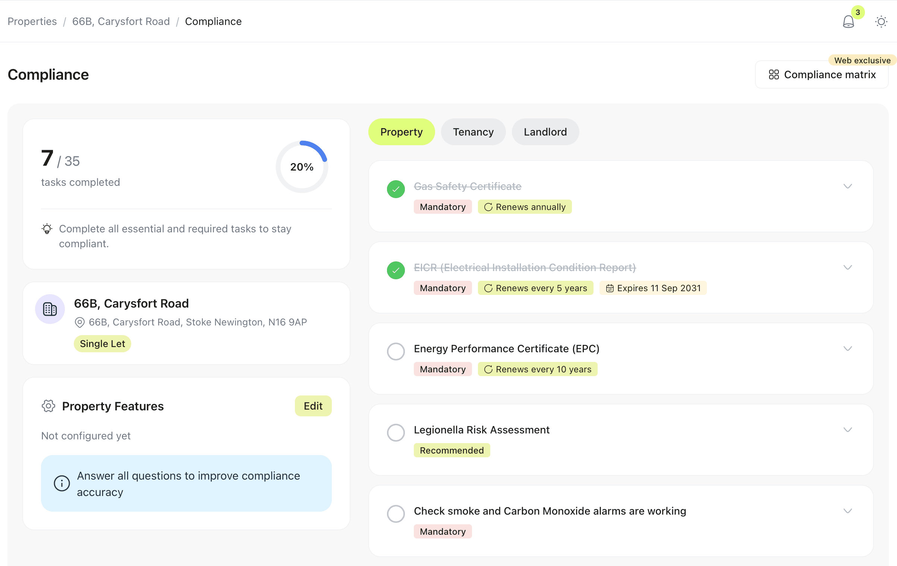Open 66B, Carysfort Road breadcrumb

[121, 22]
